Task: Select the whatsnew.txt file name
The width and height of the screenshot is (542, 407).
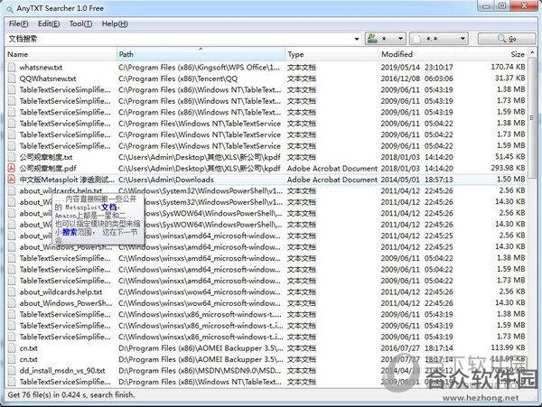Action: coord(41,68)
